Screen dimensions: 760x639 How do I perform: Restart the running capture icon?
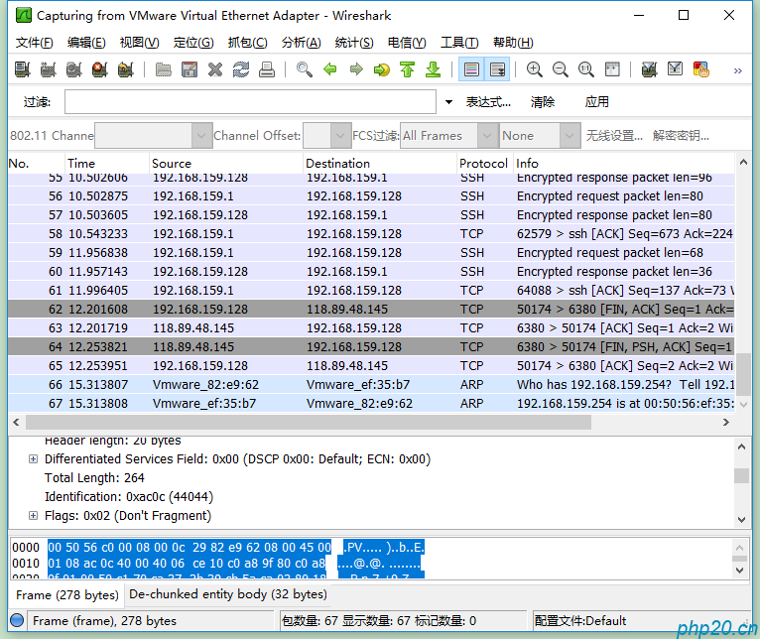coord(126,69)
